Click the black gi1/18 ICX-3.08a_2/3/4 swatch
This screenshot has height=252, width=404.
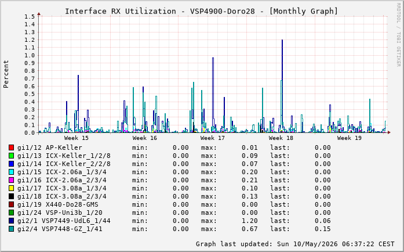coord(11,196)
